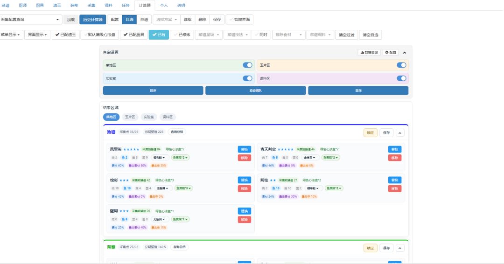This screenshot has width=504, height=264.
Task: Switch off the 菜地区 toggle
Action: [247, 65]
